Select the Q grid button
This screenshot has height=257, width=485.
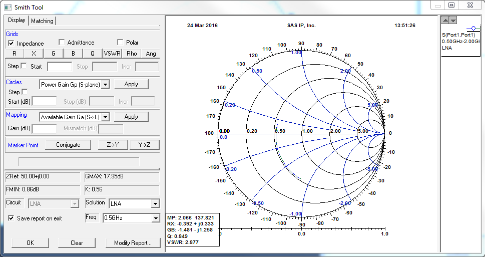click(x=92, y=54)
